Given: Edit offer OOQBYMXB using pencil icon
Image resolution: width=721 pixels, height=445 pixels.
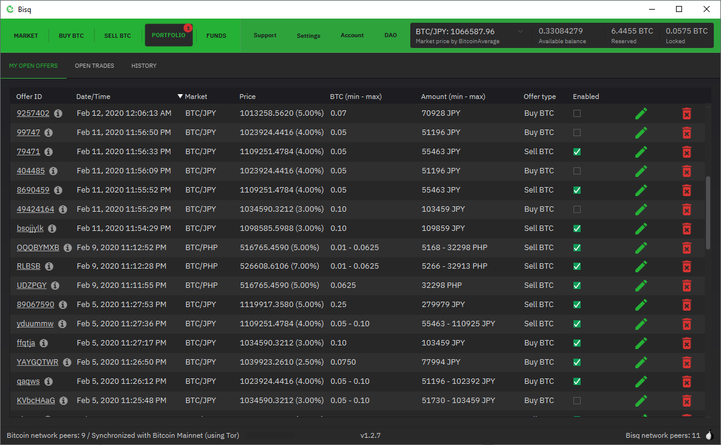Looking at the screenshot, I should [641, 248].
